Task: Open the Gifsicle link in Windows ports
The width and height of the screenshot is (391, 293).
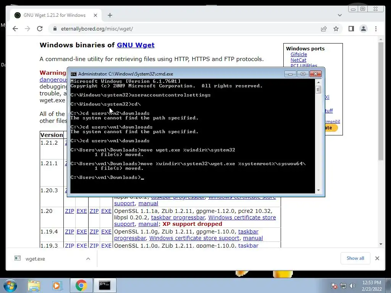Action: pos(299,54)
